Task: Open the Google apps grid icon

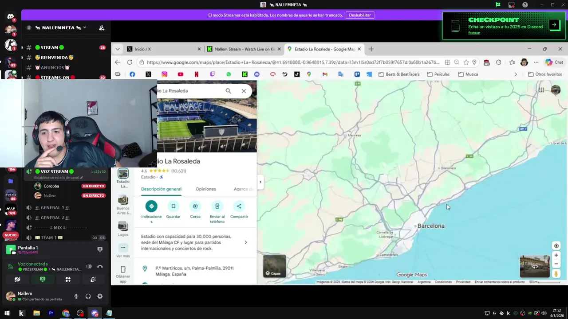Action: (x=541, y=90)
